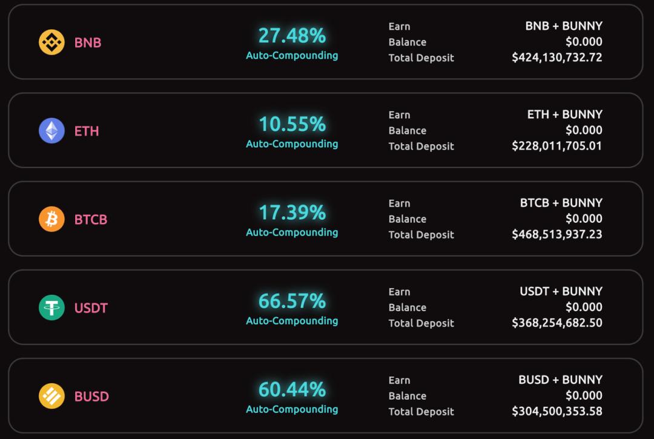Click the BTCB total deposit $468,513,937.23
Image resolution: width=654 pixels, height=439 pixels.
coord(557,234)
